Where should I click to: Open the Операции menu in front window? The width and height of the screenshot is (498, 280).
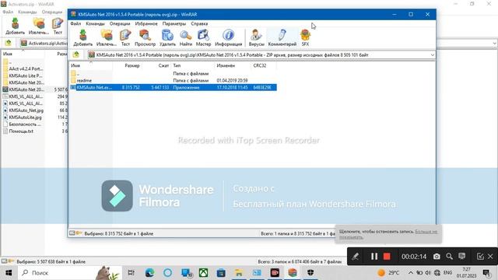click(x=120, y=24)
